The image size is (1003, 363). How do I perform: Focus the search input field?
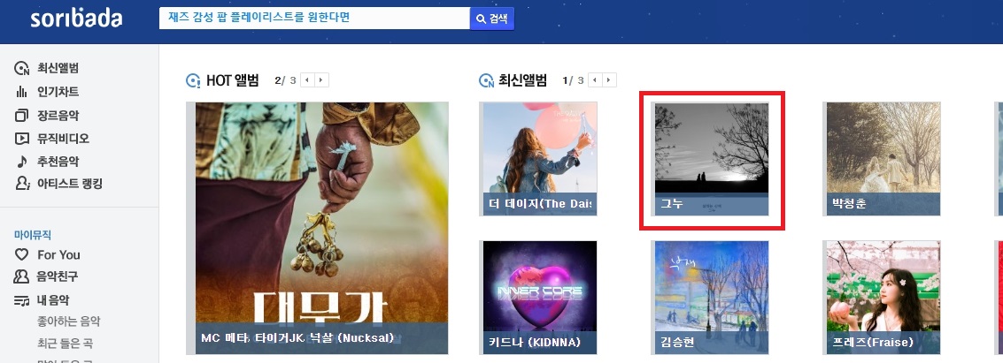pos(314,18)
